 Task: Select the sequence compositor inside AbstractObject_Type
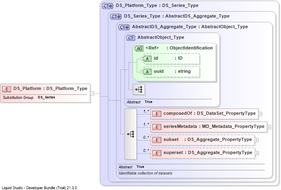pos(139,89)
